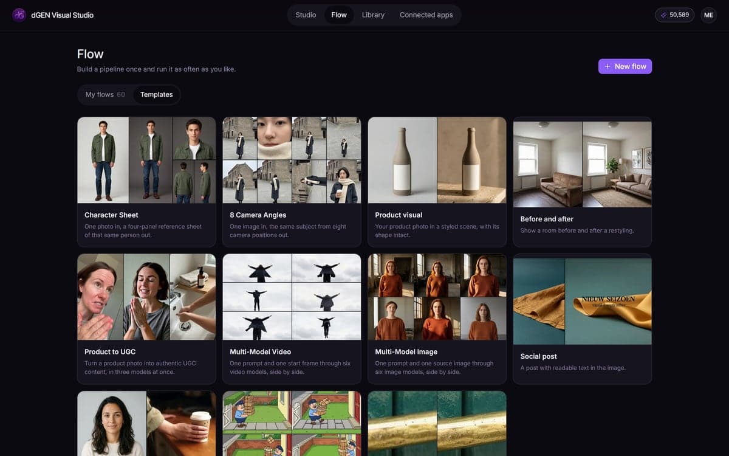
Task: Open the golden bar template thumbnail
Action: pyautogui.click(x=437, y=423)
